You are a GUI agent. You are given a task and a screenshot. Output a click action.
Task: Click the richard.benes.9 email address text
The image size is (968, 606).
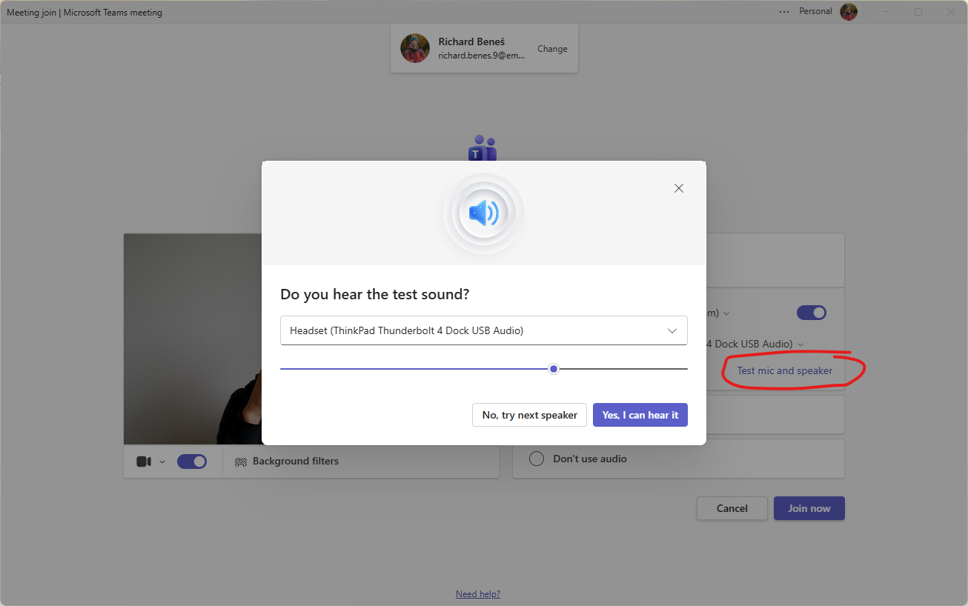[482, 56]
